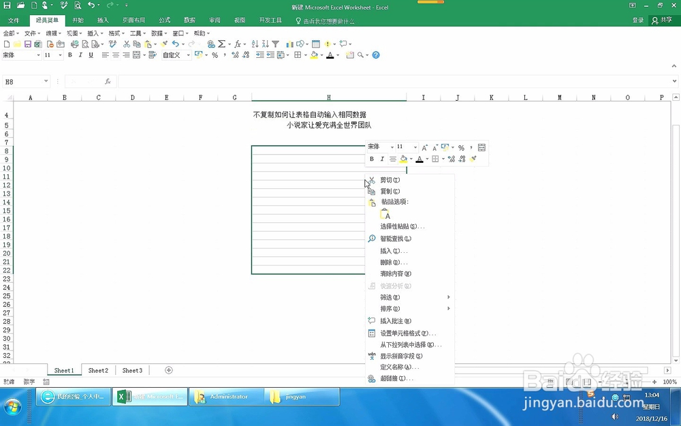Click percent style in floating mini toolbar
This screenshot has width=681, height=426.
tap(461, 148)
